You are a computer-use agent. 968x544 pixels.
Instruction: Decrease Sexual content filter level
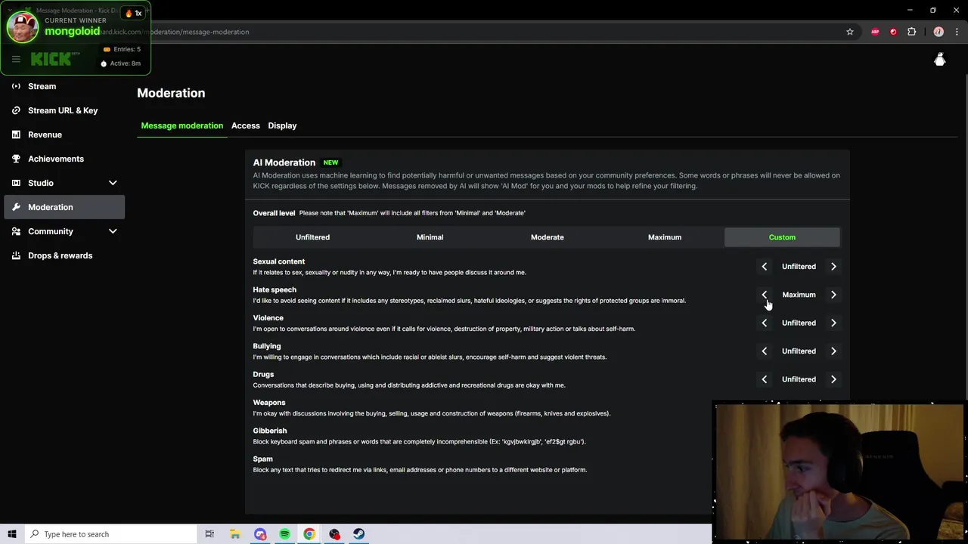[x=764, y=267]
